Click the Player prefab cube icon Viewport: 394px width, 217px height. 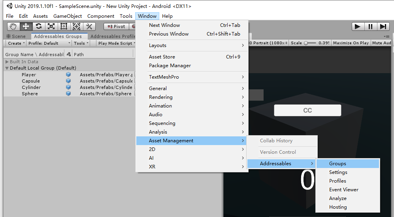click(68, 75)
